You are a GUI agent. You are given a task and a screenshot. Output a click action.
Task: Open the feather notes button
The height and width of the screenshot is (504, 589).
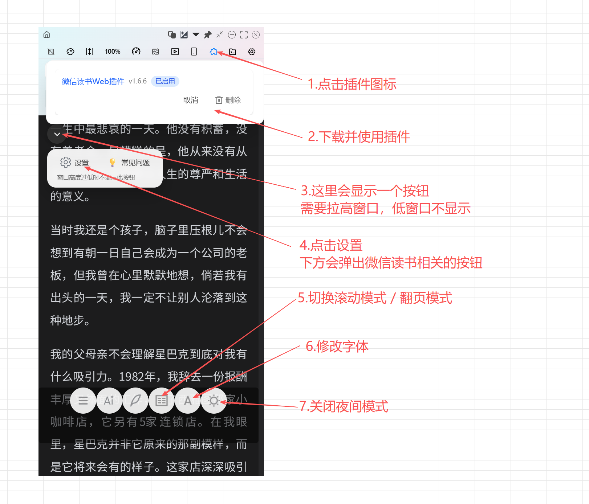[135, 401]
